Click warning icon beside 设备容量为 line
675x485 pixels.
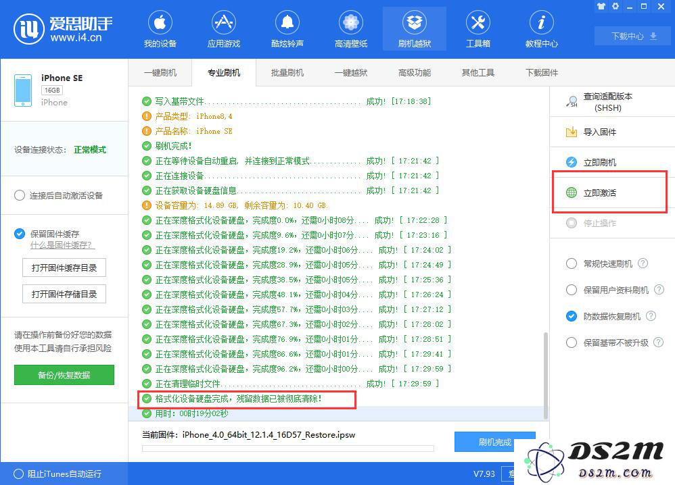(x=147, y=205)
